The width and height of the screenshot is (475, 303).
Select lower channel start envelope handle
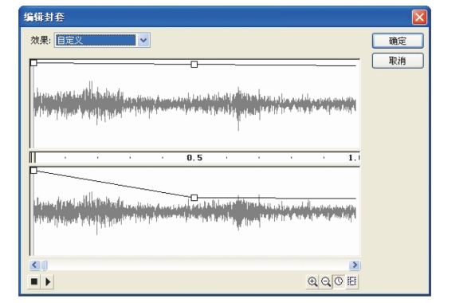point(33,171)
